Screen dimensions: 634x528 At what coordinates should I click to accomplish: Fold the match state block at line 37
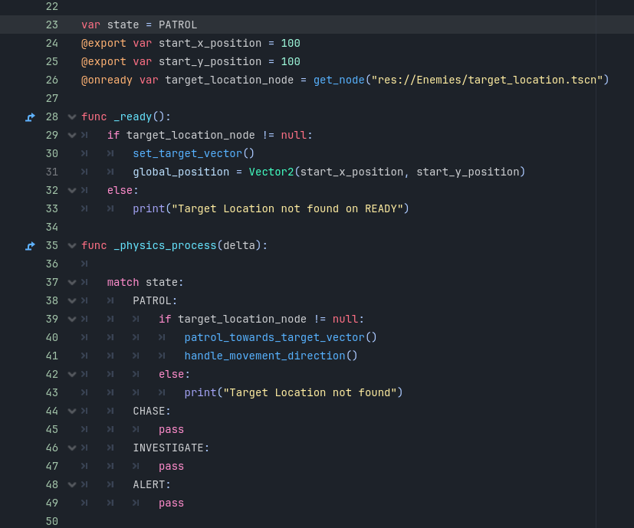click(72, 282)
